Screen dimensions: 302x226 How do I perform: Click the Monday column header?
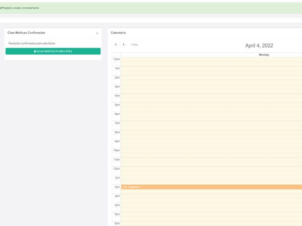263,55
